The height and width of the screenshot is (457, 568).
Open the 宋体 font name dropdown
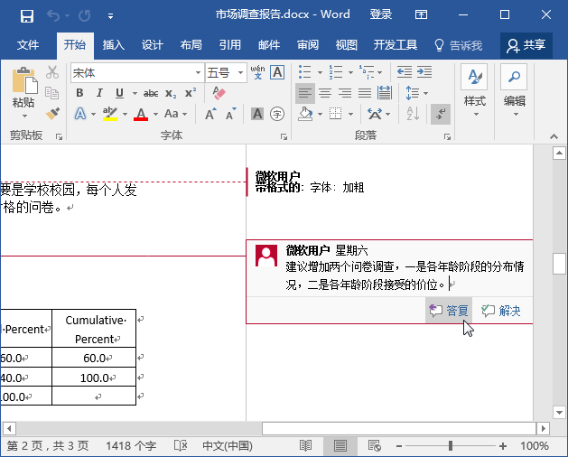(x=198, y=73)
